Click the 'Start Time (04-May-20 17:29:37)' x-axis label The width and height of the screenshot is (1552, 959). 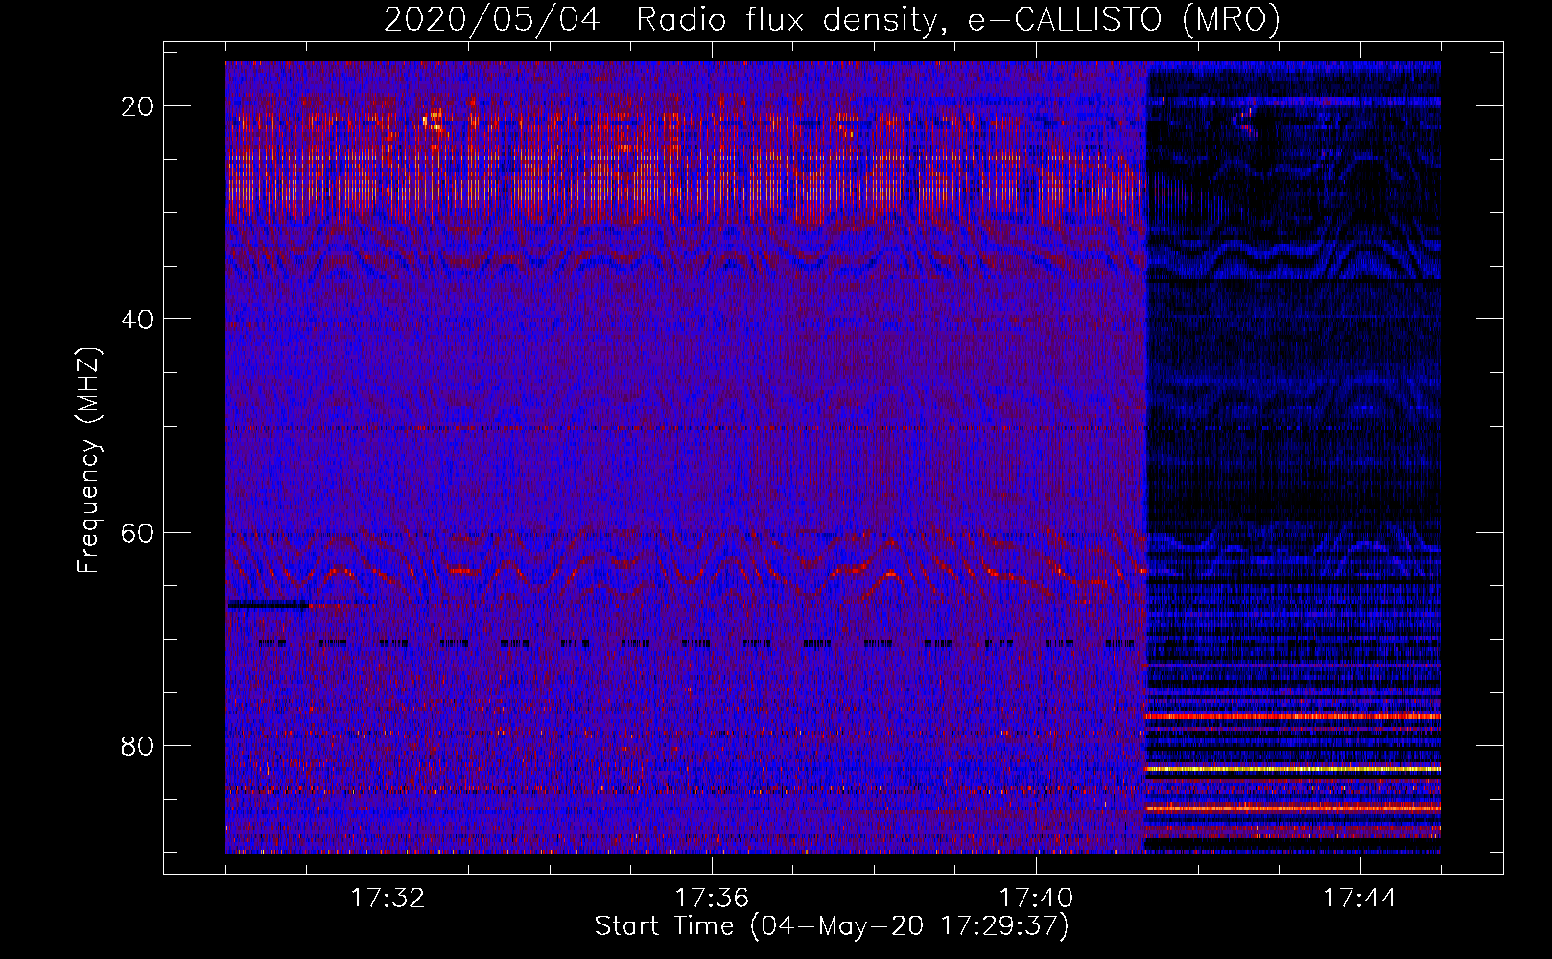(x=832, y=926)
